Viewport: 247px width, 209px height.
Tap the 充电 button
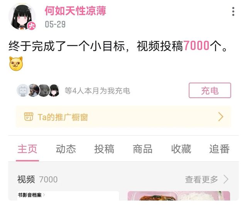point(210,90)
